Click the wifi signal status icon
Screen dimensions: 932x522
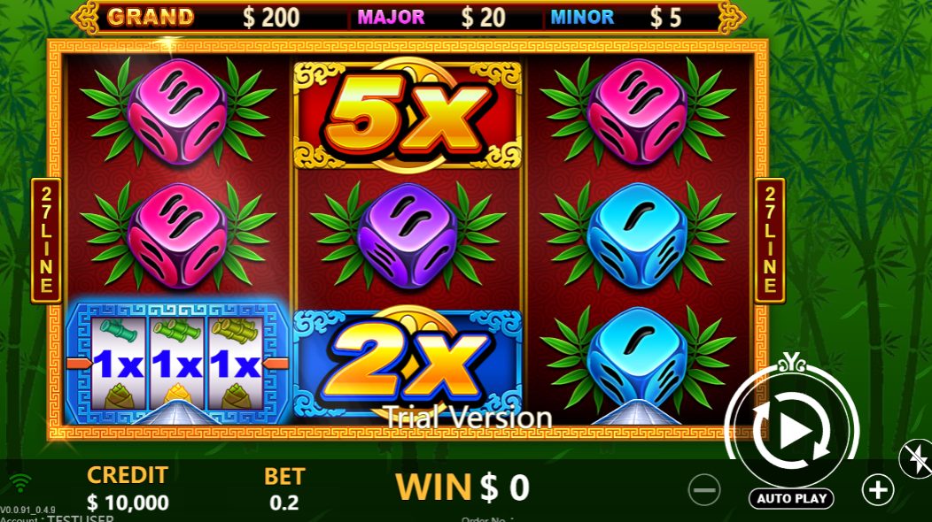(x=20, y=483)
